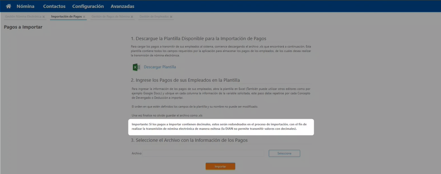This screenshot has width=441, height=174.
Task: Switch to Gestión Nómina Electrónica tab
Action: [23, 17]
